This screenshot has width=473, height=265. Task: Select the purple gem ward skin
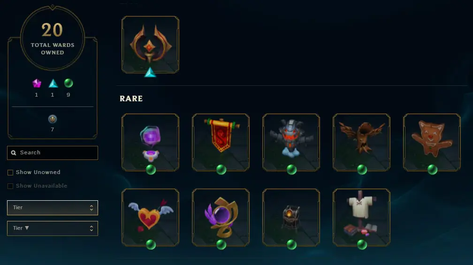click(x=150, y=142)
